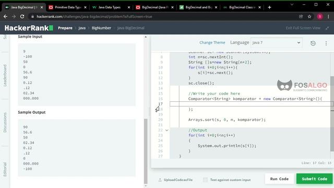Click the Submit Code button

314,179
